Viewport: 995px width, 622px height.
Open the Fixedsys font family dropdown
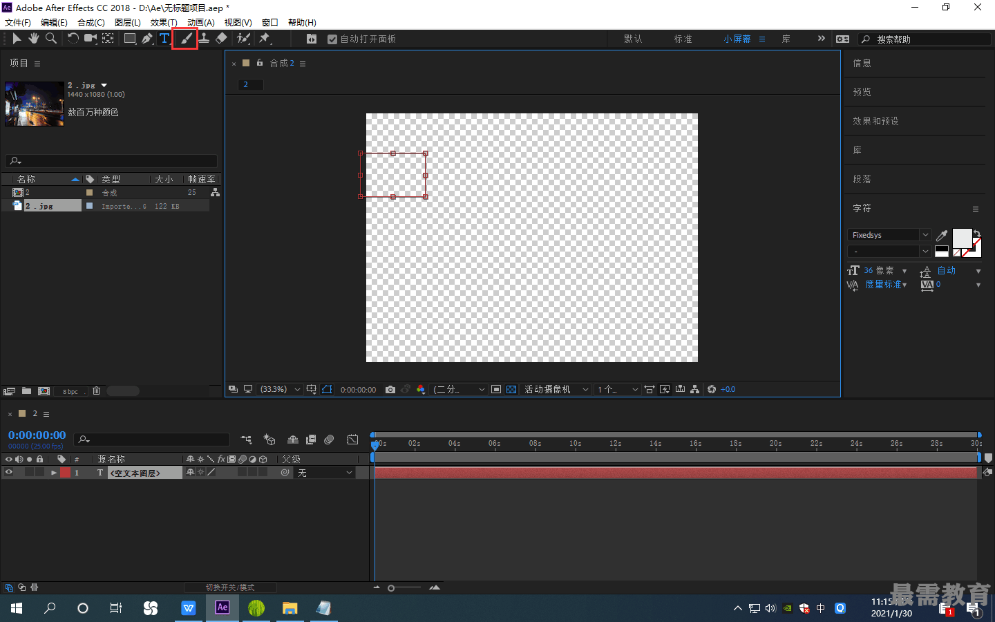(x=889, y=235)
